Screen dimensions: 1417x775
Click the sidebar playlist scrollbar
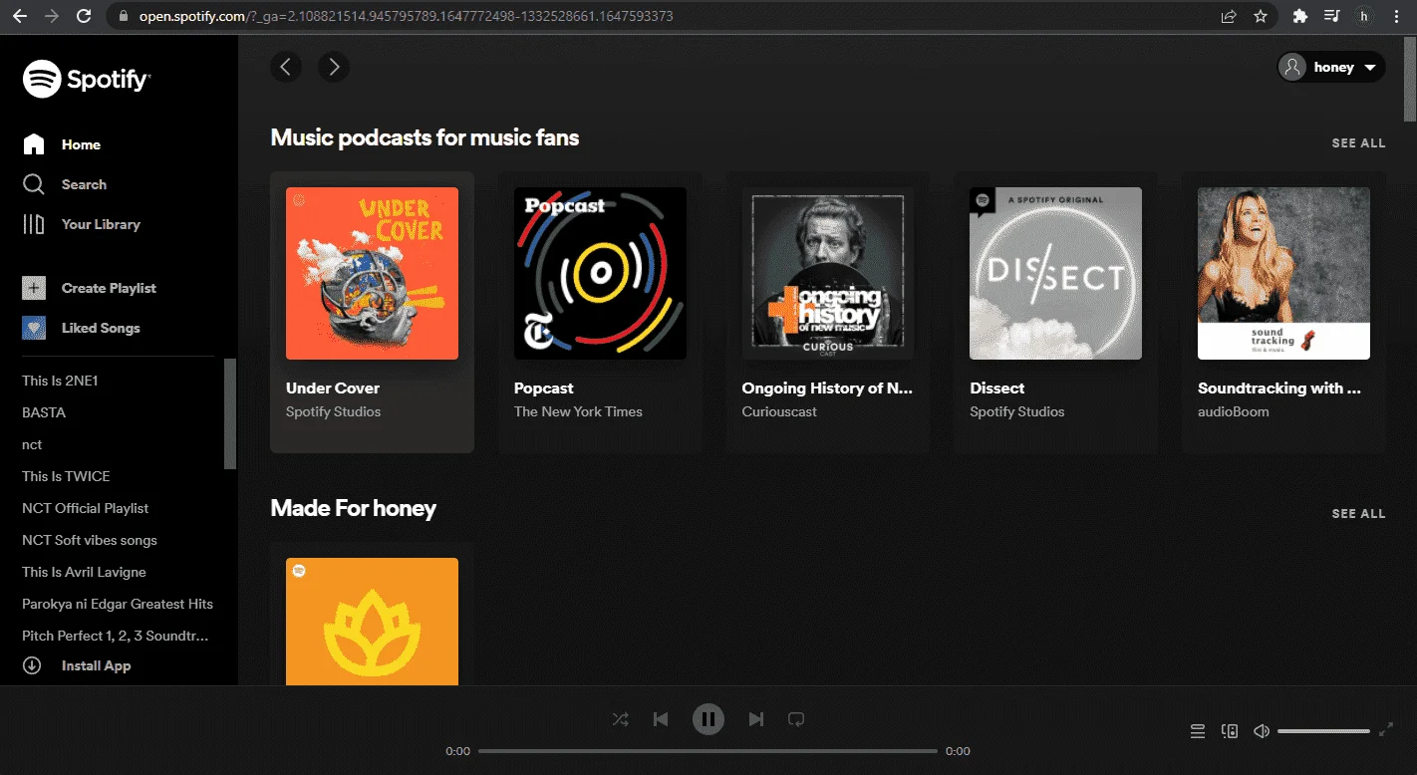(230, 413)
